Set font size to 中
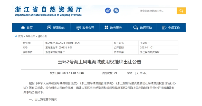Image resolution: width=202 pixels, height=106 pixels. [141, 73]
